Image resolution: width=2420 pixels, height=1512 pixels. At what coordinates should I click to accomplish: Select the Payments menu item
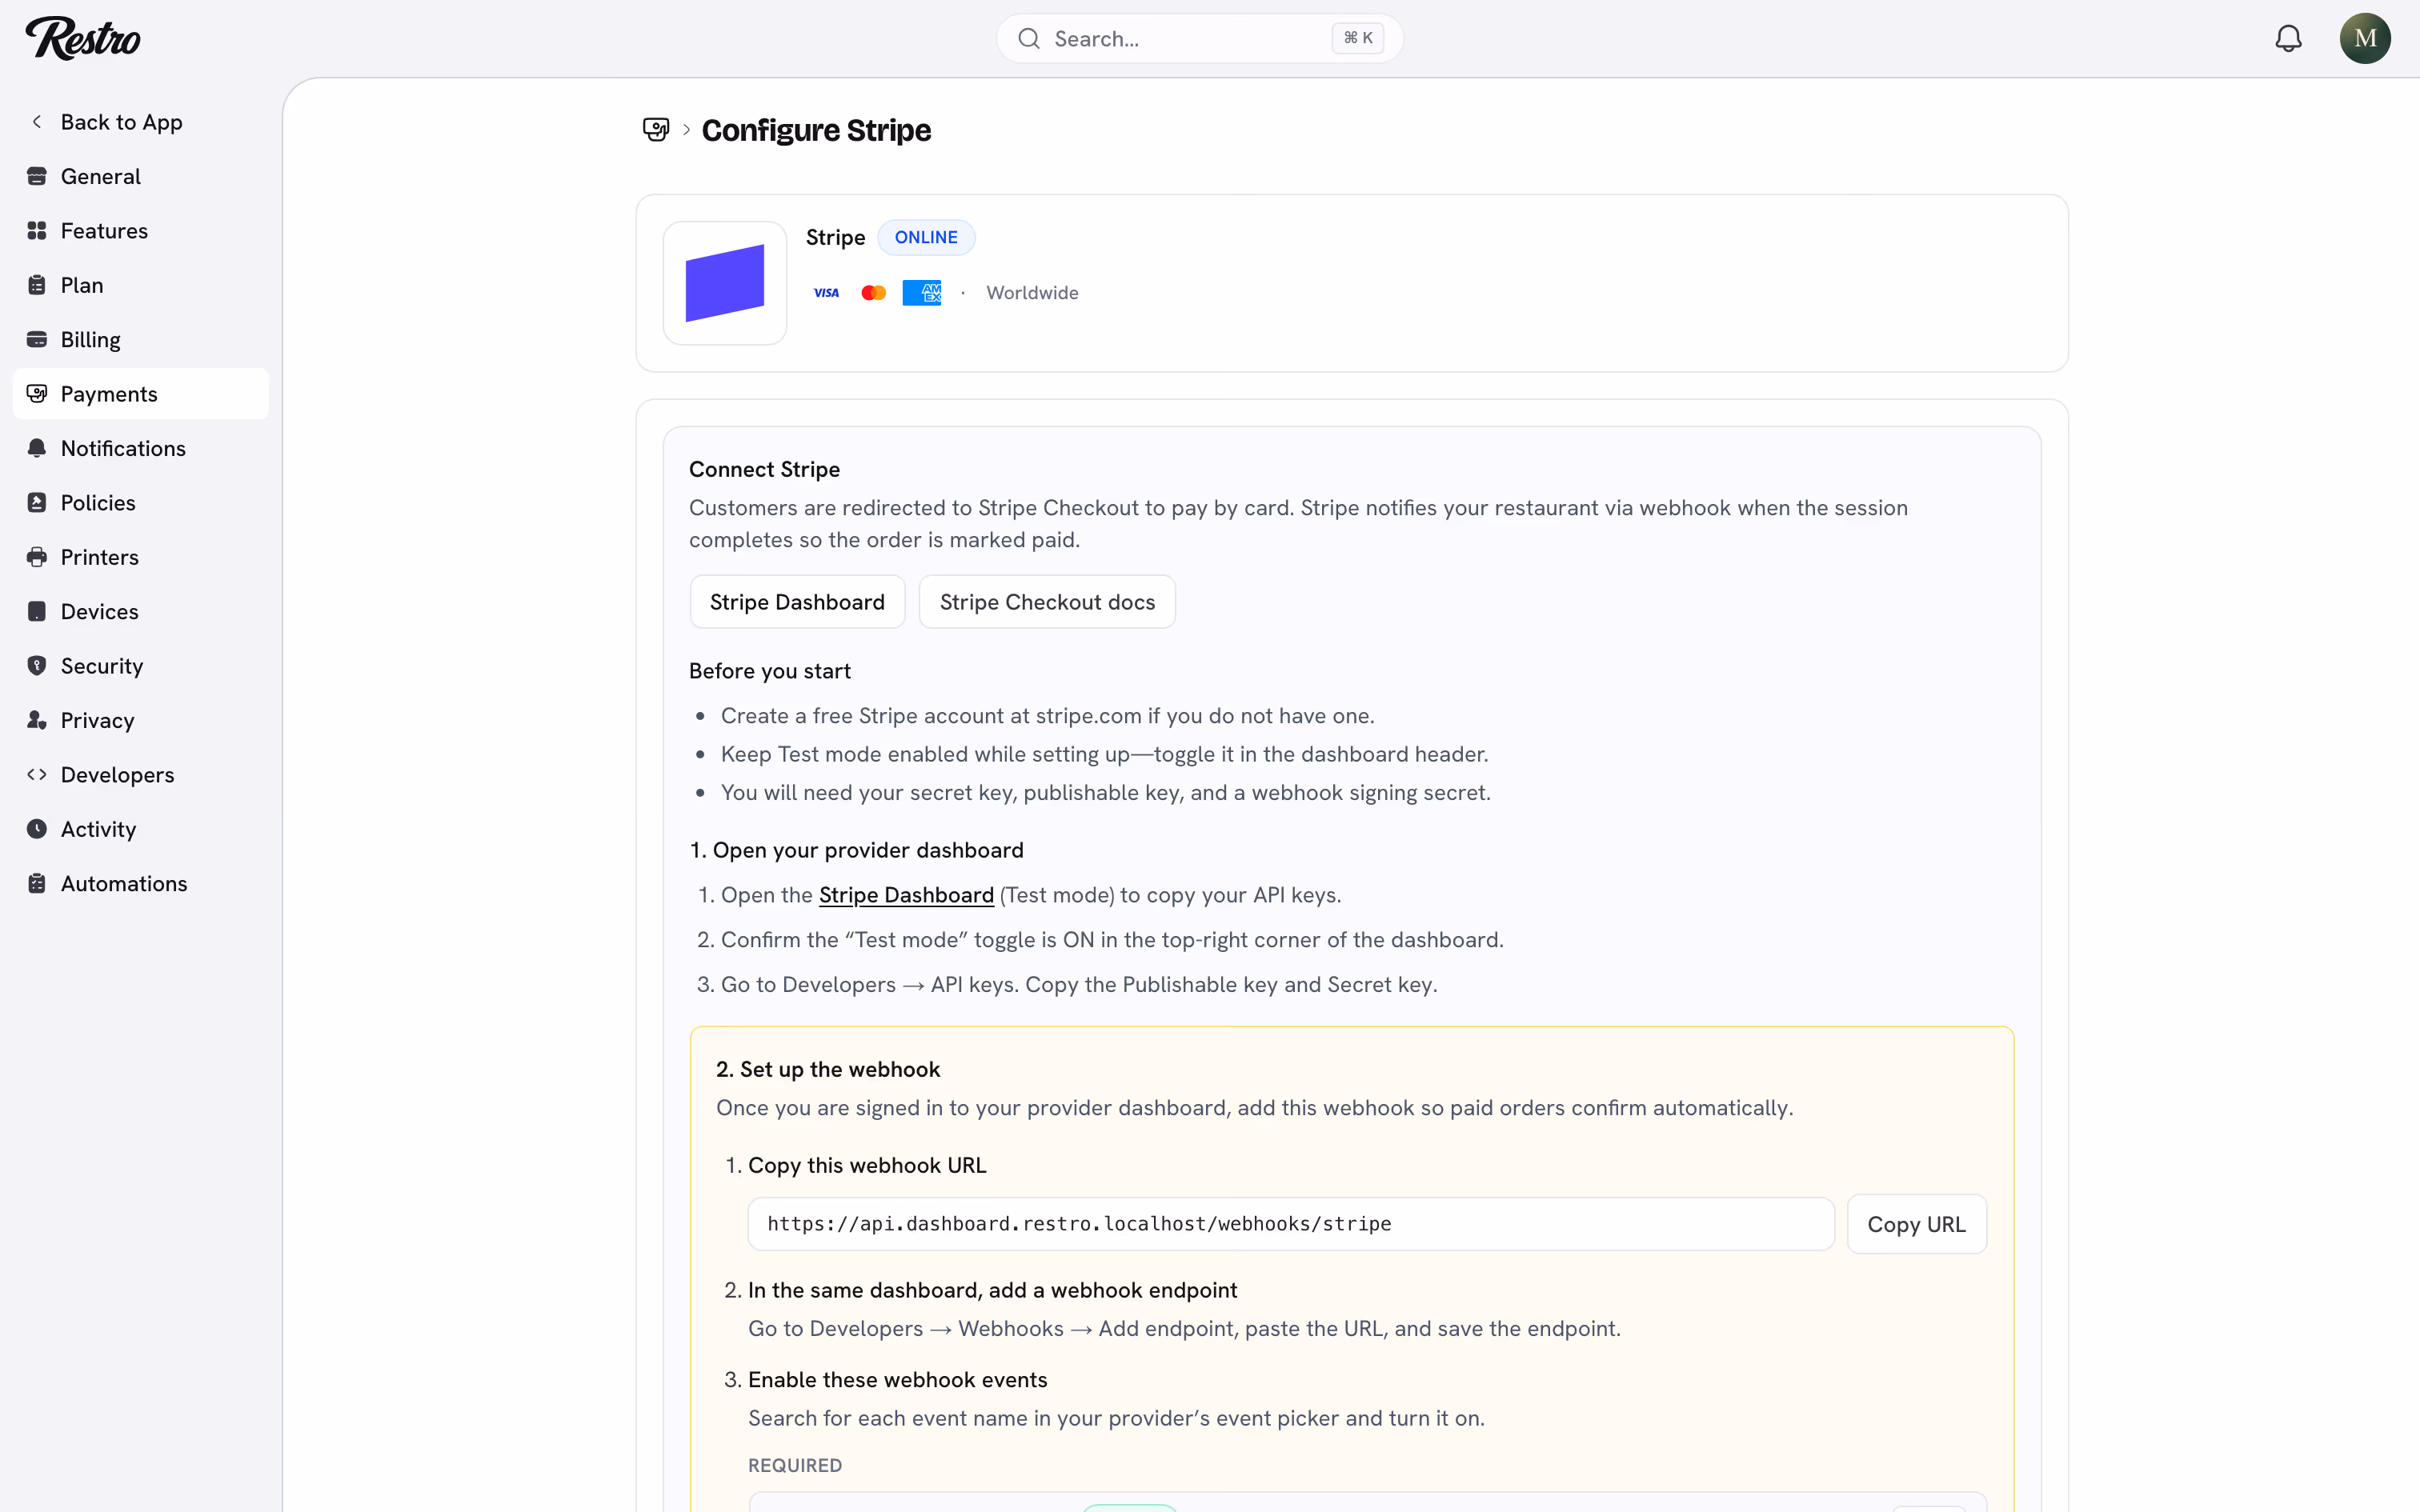141,394
